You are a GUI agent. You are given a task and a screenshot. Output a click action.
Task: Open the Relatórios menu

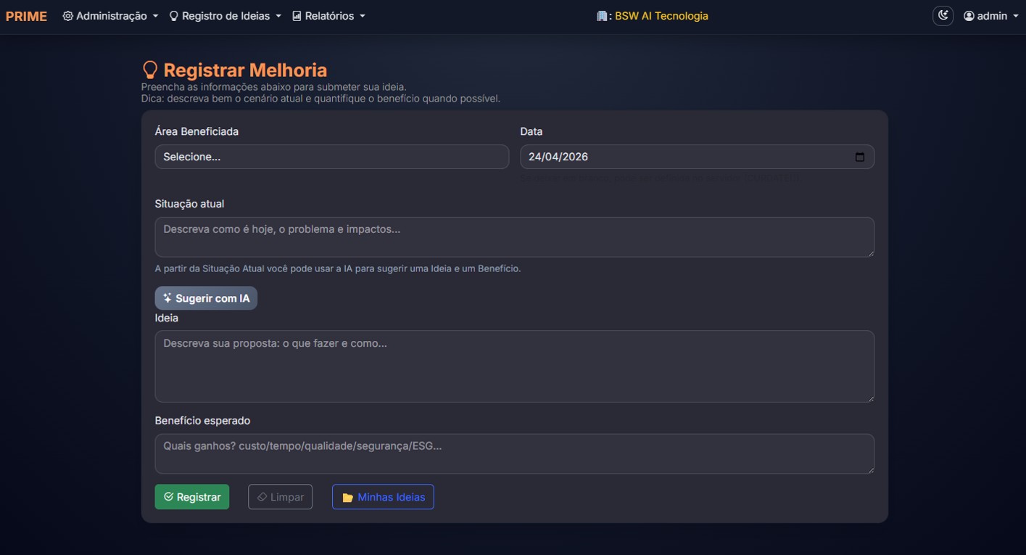coord(328,16)
